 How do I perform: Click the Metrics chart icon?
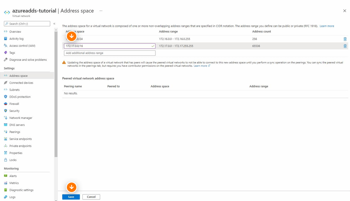tap(5, 183)
